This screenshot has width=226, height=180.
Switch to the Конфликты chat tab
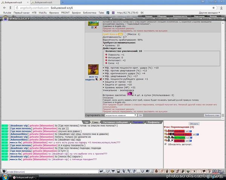(x=154, y=122)
